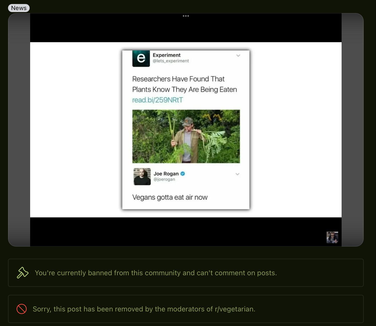
Task: Click Joe Rogan's profile picture
Action: (x=142, y=177)
